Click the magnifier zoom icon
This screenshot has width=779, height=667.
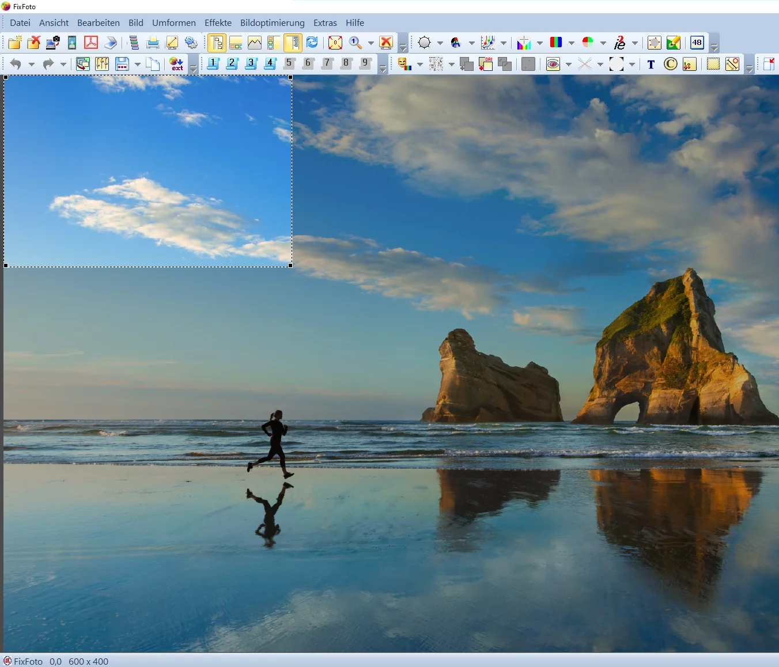click(x=356, y=43)
